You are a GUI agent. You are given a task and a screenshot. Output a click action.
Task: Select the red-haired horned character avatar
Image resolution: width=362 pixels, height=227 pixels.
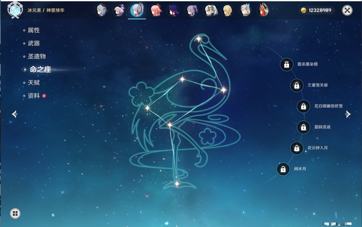click(263, 10)
